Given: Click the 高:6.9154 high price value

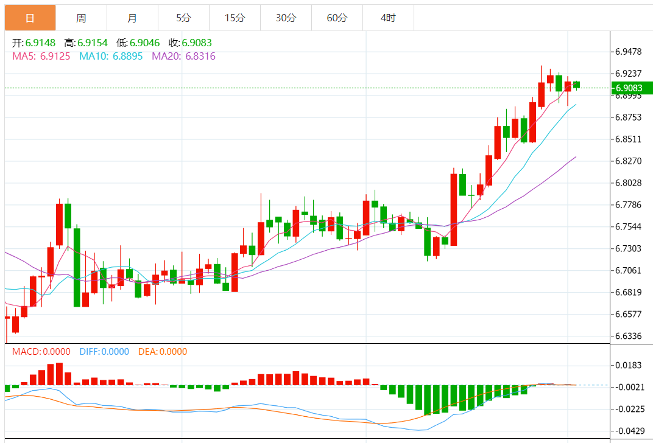Looking at the screenshot, I should pyautogui.click(x=86, y=43).
